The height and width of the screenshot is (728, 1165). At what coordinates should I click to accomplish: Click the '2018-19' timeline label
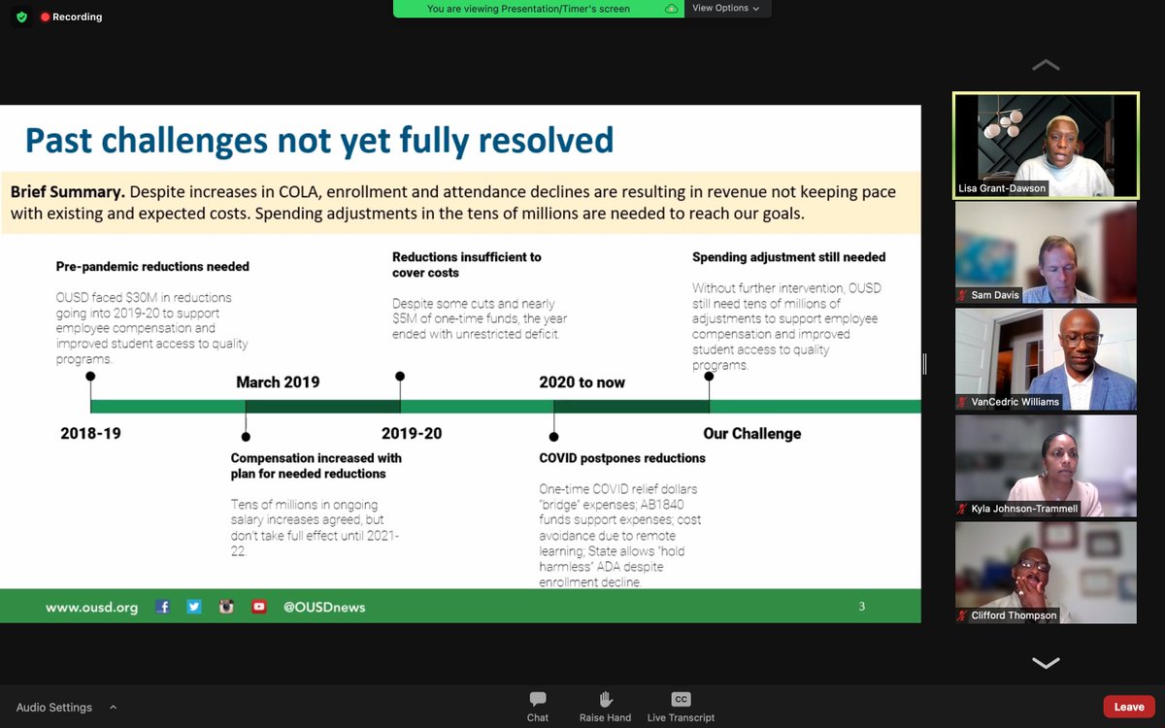(90, 433)
